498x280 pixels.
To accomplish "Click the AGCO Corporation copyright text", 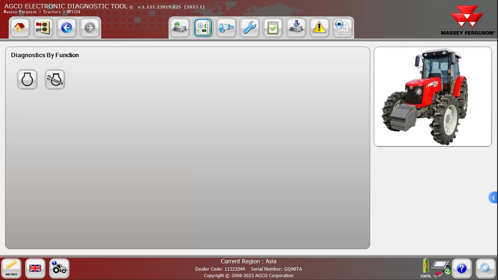I will tap(248, 276).
